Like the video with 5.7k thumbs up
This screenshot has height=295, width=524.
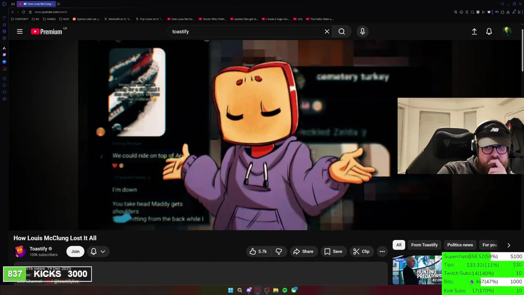[258, 252]
